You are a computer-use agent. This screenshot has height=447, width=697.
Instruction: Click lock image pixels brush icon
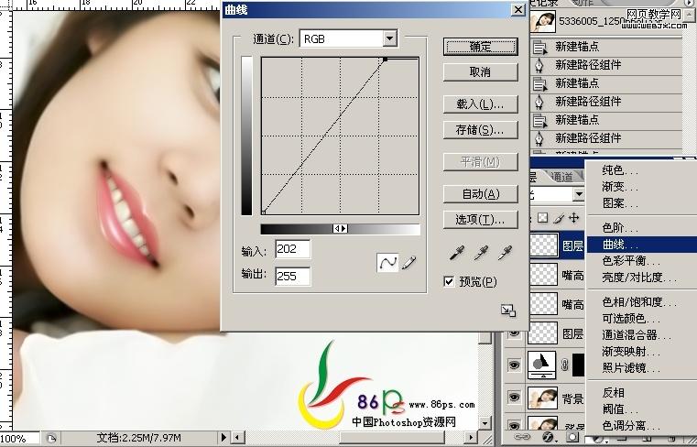pos(559,217)
